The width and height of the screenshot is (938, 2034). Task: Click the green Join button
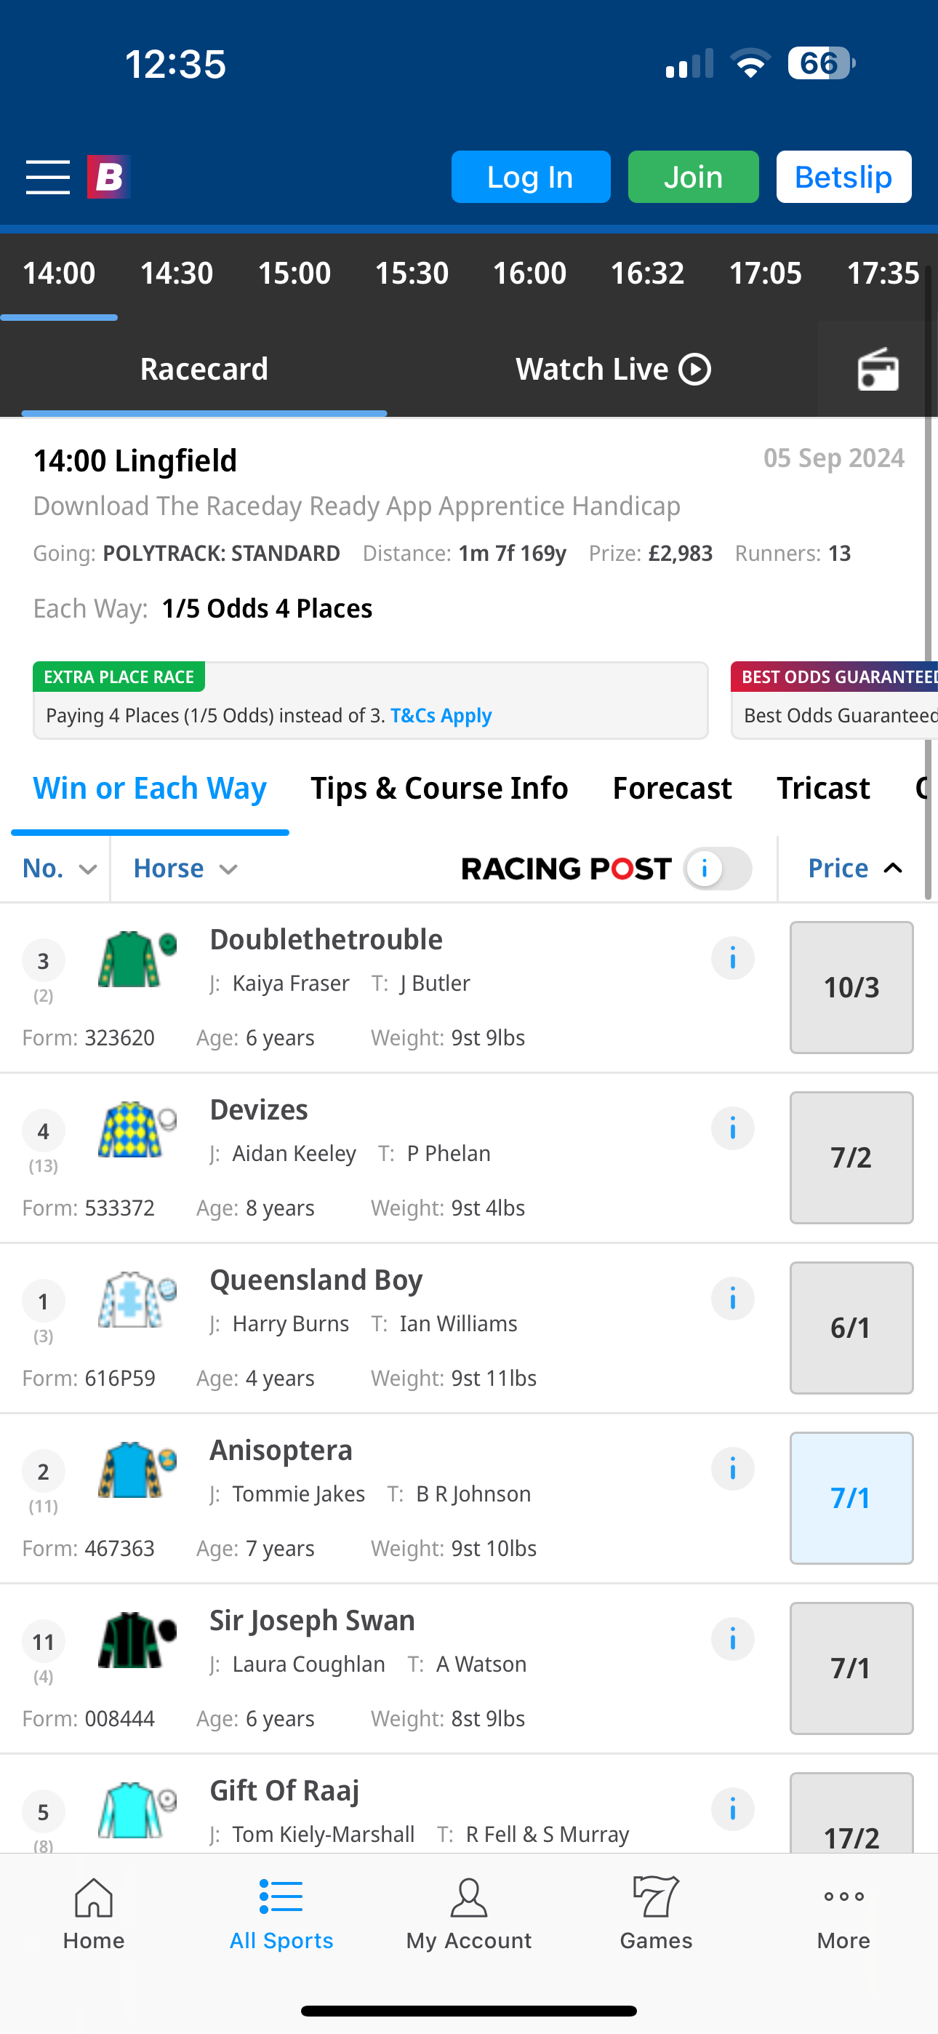692,177
